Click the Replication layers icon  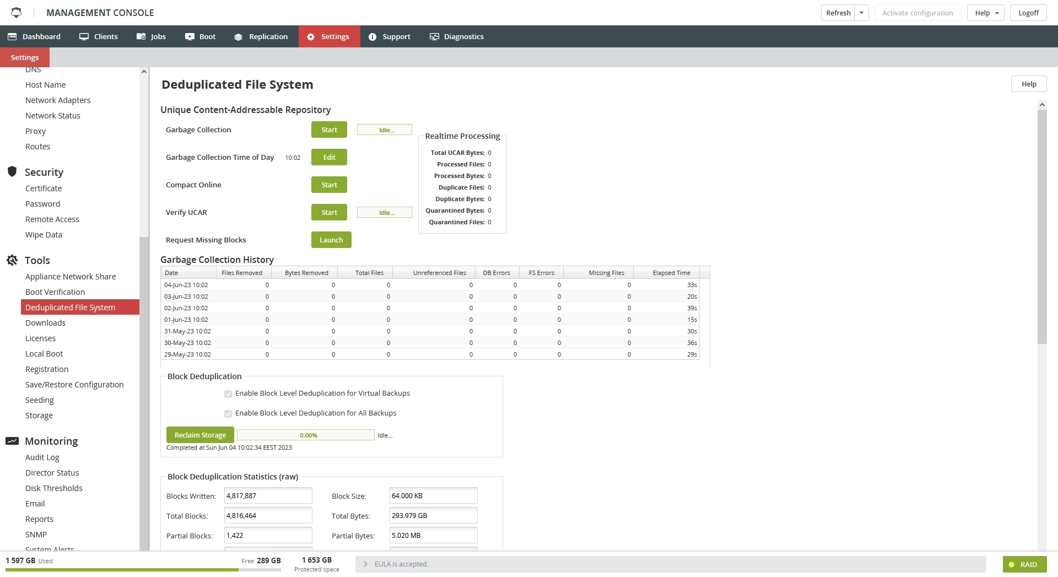(x=238, y=37)
